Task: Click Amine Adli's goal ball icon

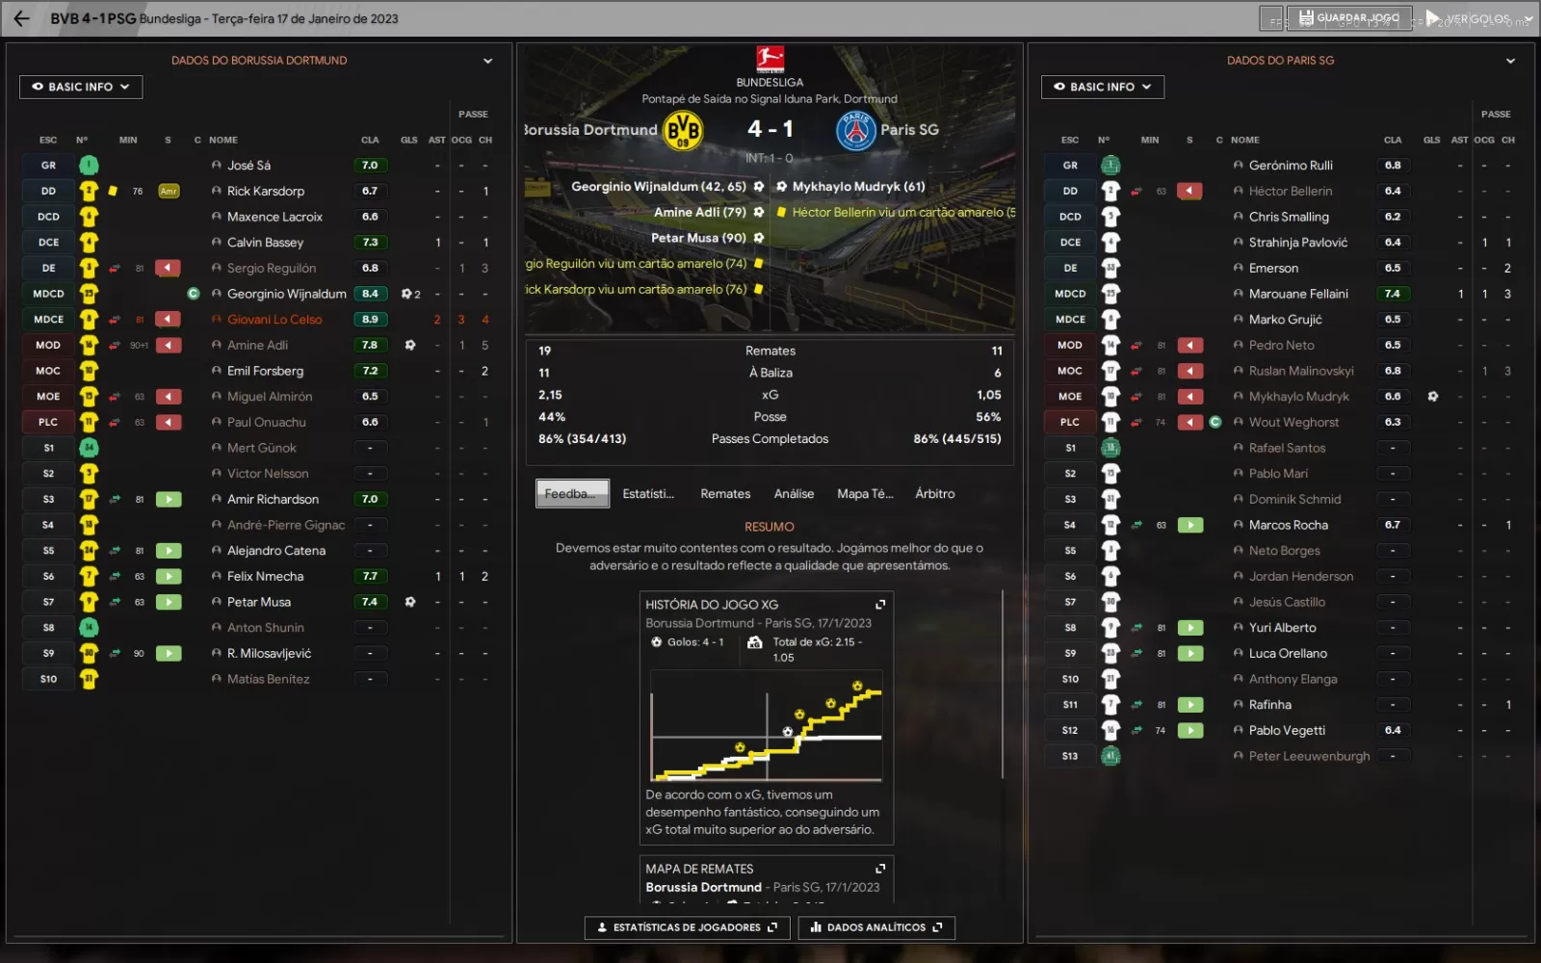Action: point(410,345)
